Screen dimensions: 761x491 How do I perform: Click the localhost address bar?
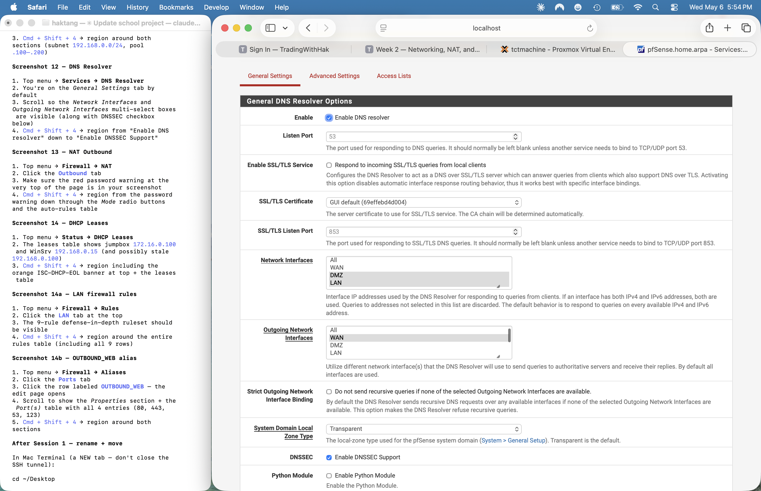pos(486,28)
